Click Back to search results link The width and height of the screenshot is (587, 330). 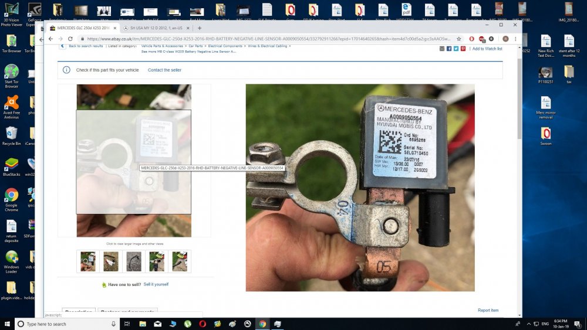coord(86,46)
